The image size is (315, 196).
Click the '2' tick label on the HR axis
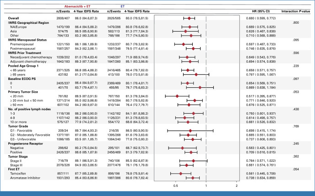[237, 186]
